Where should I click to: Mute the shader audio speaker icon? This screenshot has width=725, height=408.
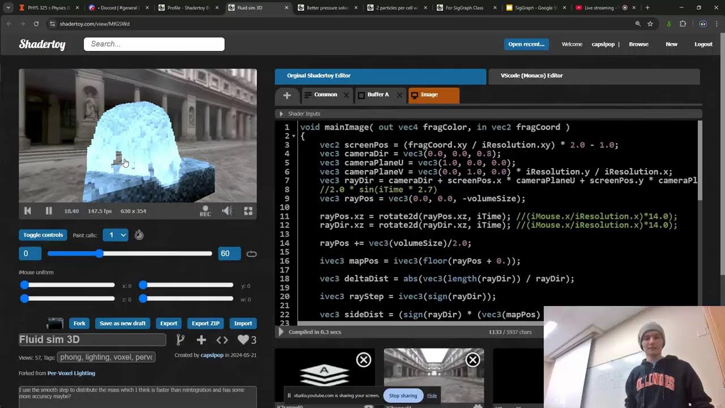[x=227, y=211]
